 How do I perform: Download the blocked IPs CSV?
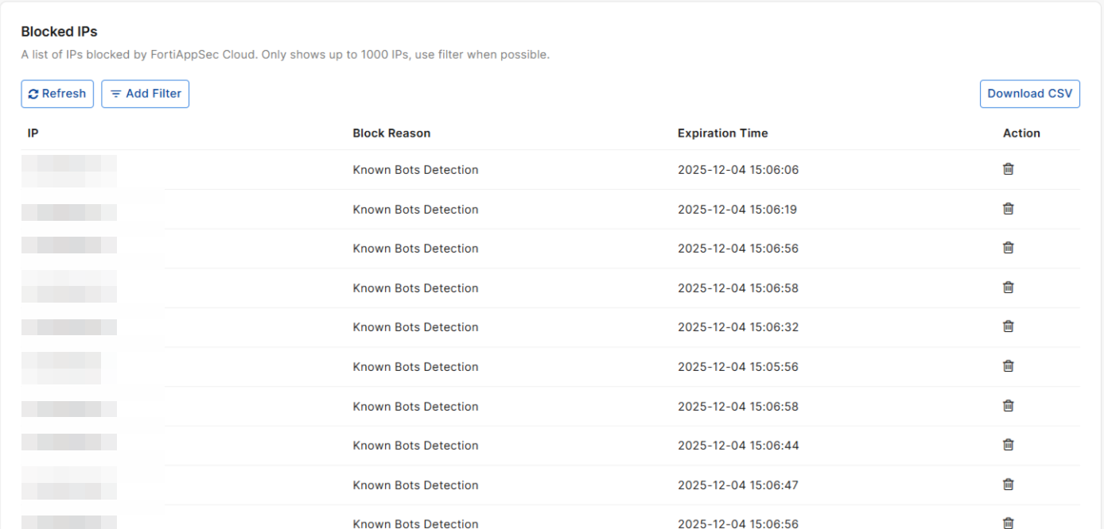pos(1029,94)
